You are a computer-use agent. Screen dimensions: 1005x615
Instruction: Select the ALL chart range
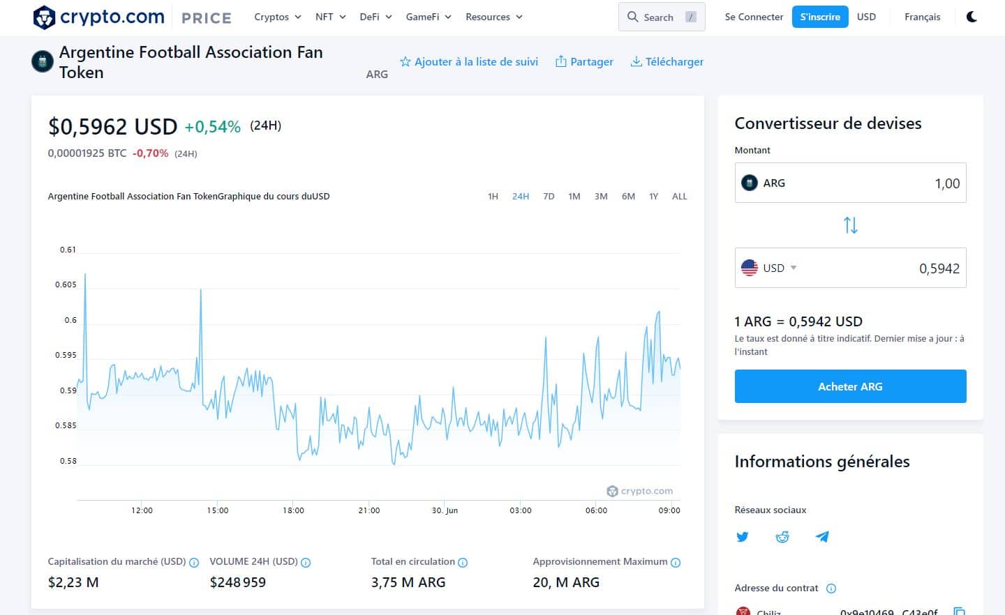(x=679, y=197)
